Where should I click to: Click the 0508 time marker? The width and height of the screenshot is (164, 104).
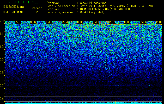127,22
